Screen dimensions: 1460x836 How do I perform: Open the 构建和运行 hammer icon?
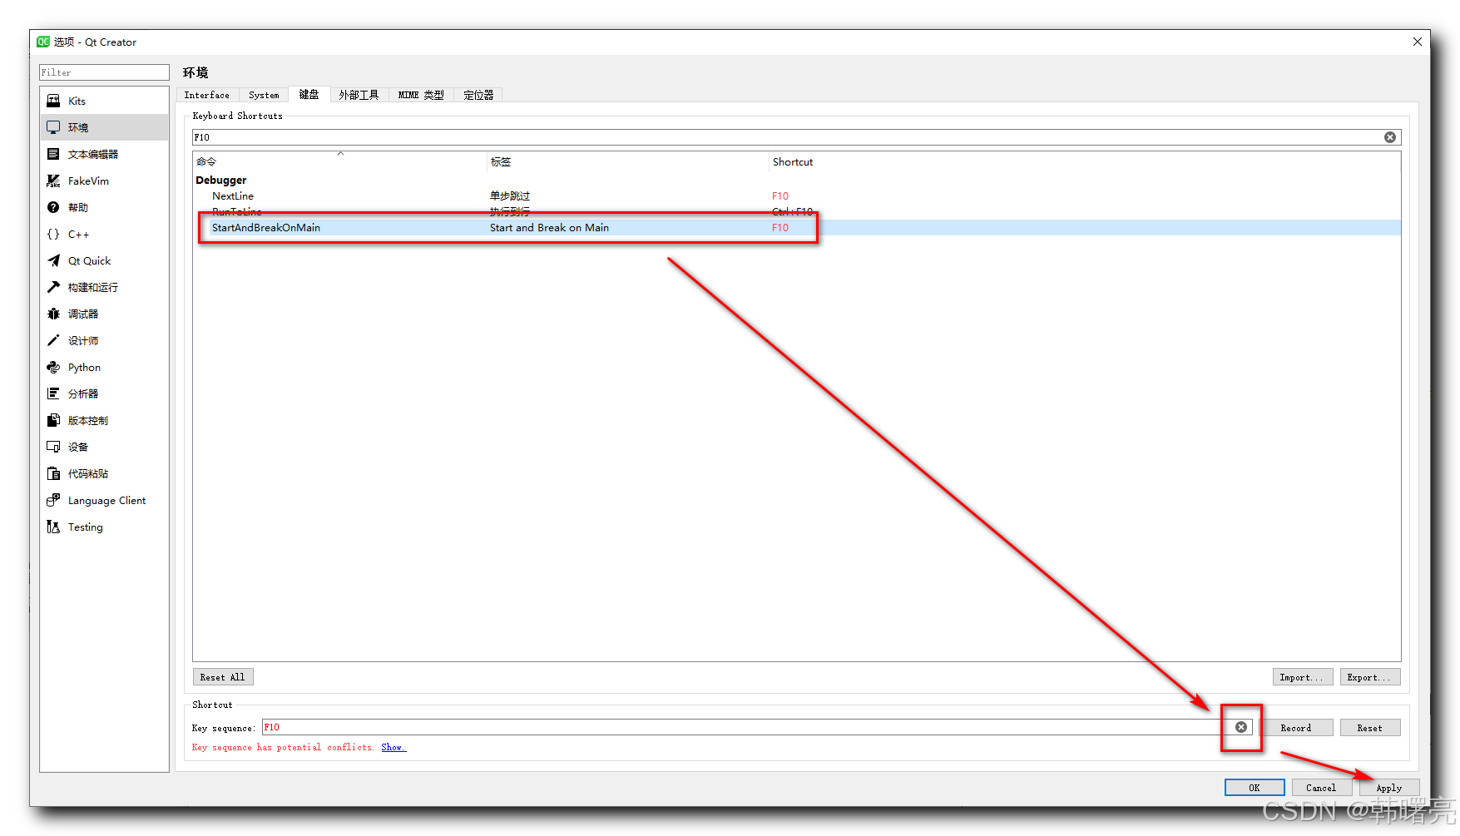tap(53, 287)
